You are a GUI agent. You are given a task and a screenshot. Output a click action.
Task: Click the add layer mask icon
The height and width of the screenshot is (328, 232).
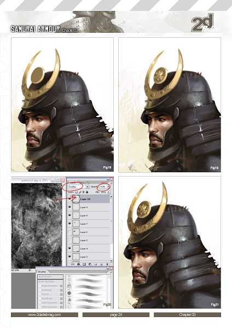click(84, 265)
